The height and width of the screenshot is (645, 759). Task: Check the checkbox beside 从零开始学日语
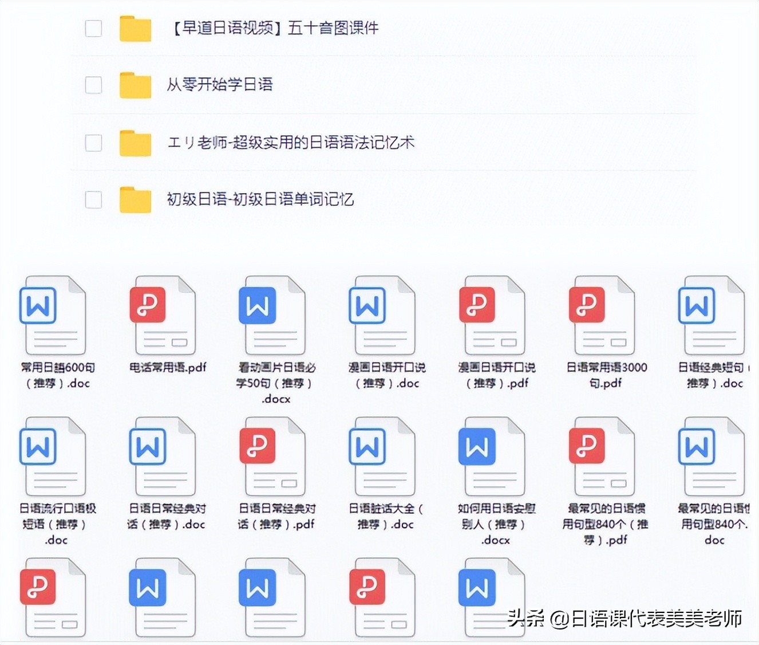point(93,85)
